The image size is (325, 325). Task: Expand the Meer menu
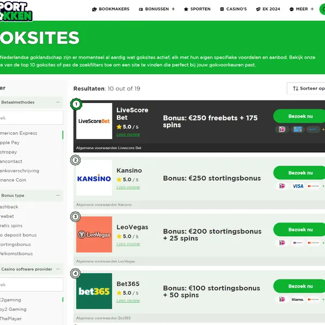(x=302, y=9)
